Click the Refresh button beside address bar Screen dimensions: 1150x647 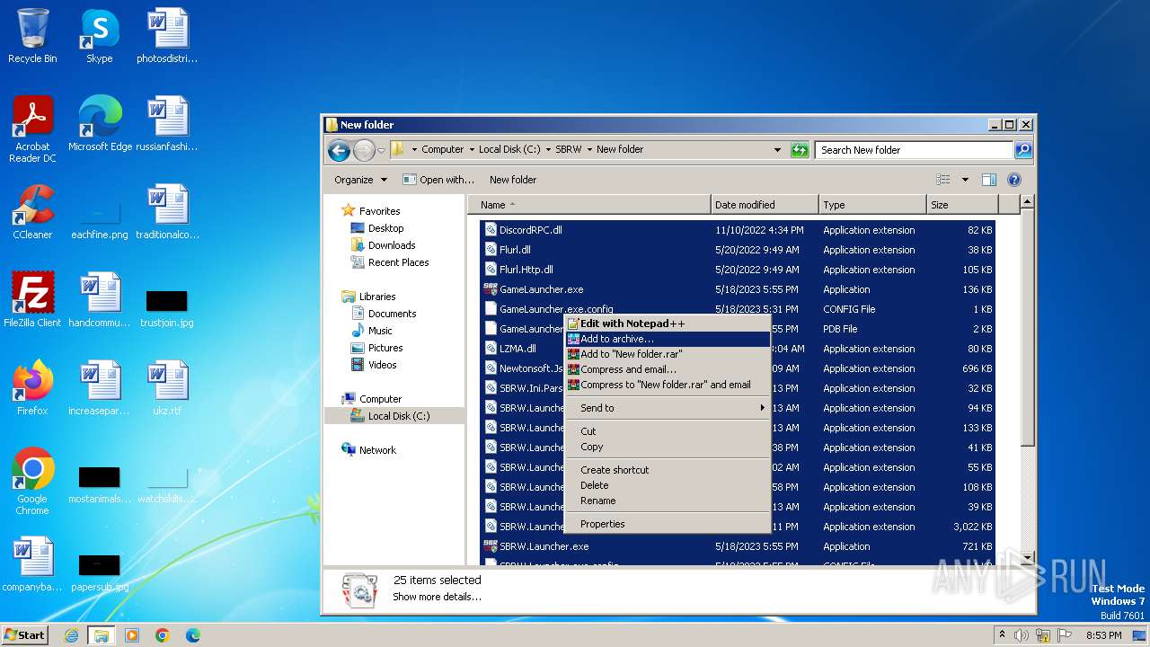click(800, 150)
